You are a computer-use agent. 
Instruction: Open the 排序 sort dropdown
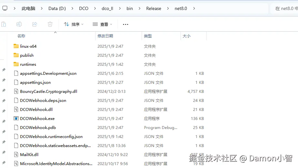[74, 24]
